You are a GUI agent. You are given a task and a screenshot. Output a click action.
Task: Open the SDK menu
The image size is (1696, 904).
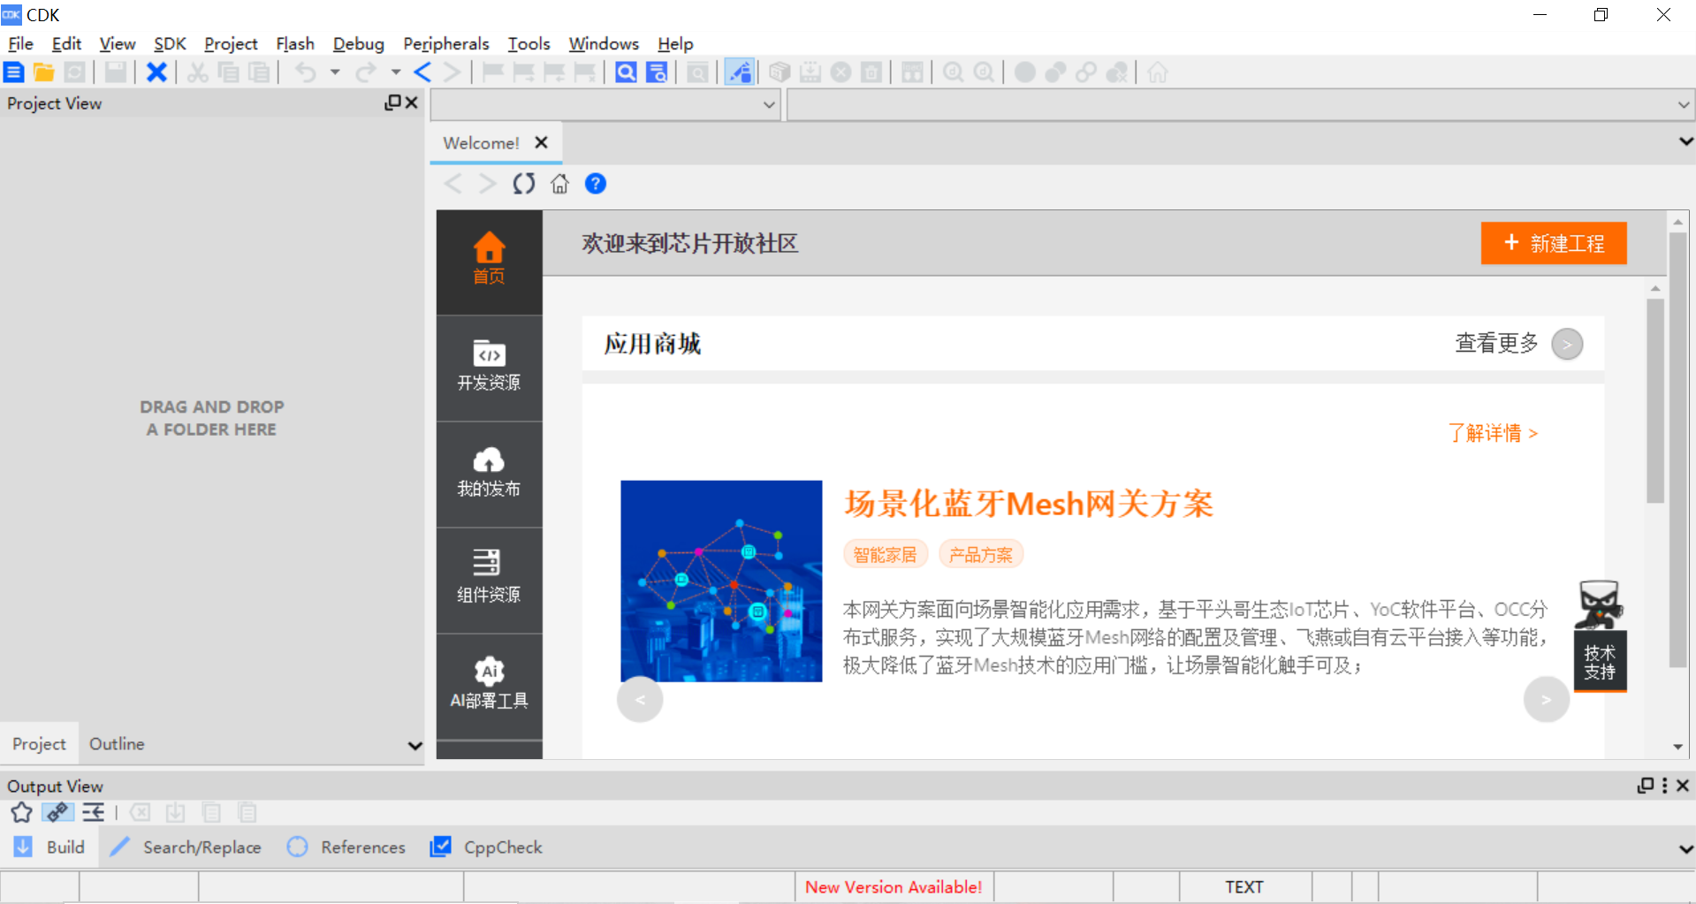[x=170, y=43]
